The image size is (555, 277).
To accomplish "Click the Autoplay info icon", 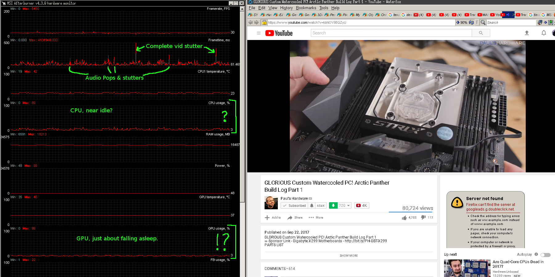I will 536,254.
